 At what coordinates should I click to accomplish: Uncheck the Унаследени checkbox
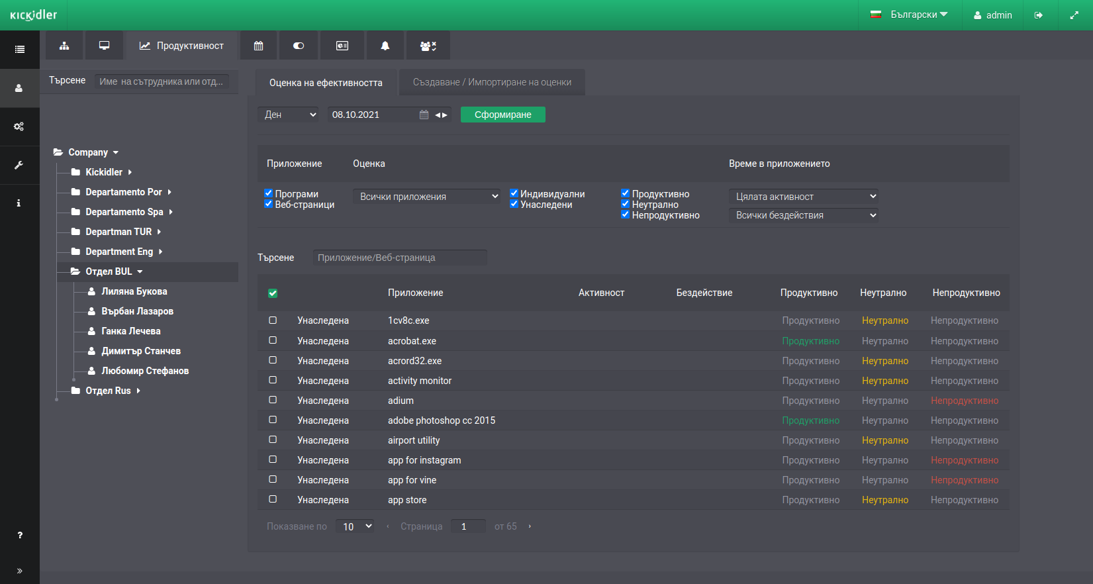tap(514, 204)
